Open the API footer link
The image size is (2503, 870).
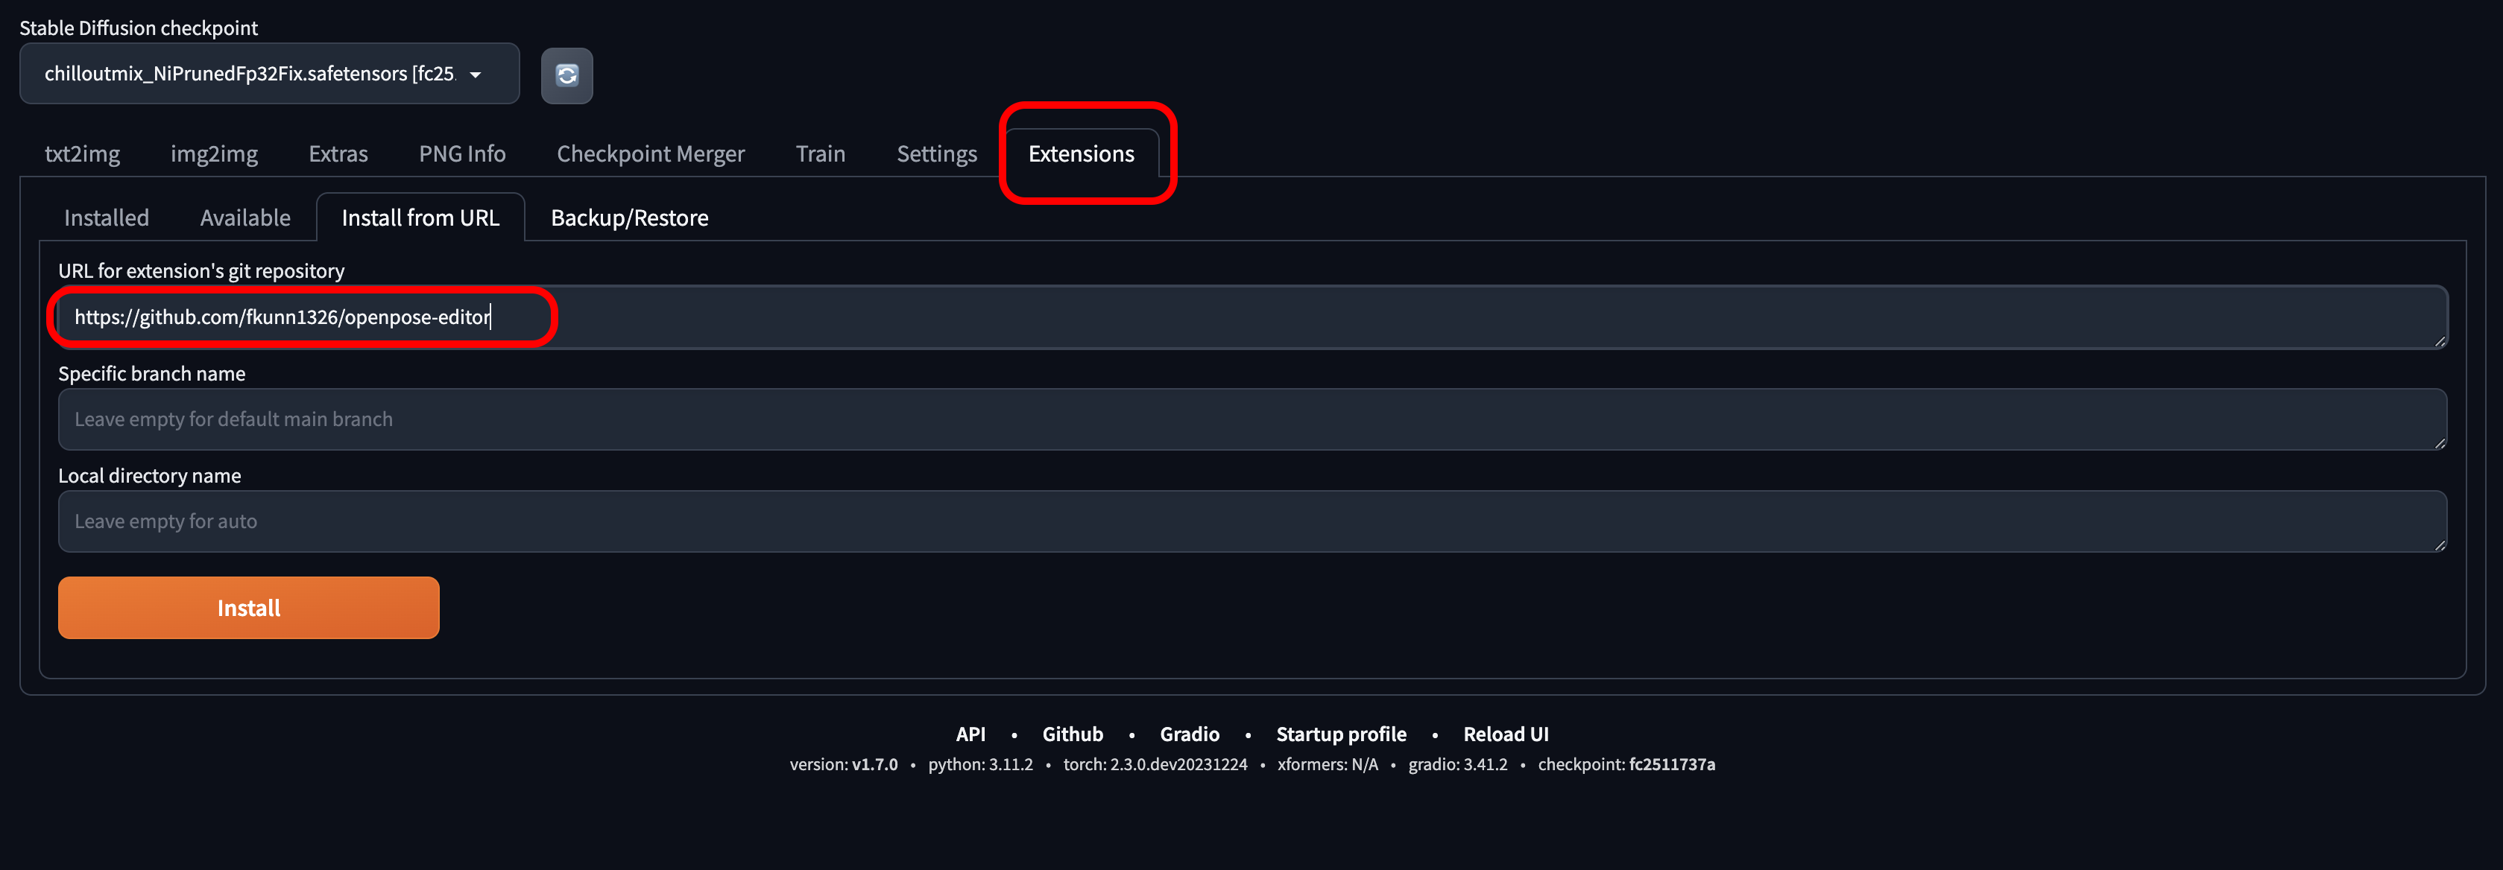click(x=970, y=734)
